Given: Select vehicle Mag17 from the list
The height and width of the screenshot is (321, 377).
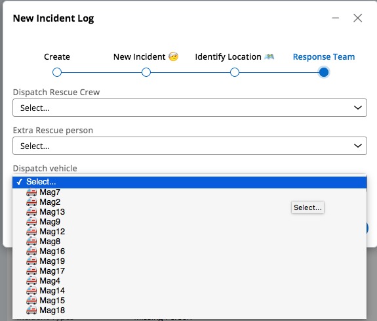Looking at the screenshot, I should pyautogui.click(x=189, y=271).
